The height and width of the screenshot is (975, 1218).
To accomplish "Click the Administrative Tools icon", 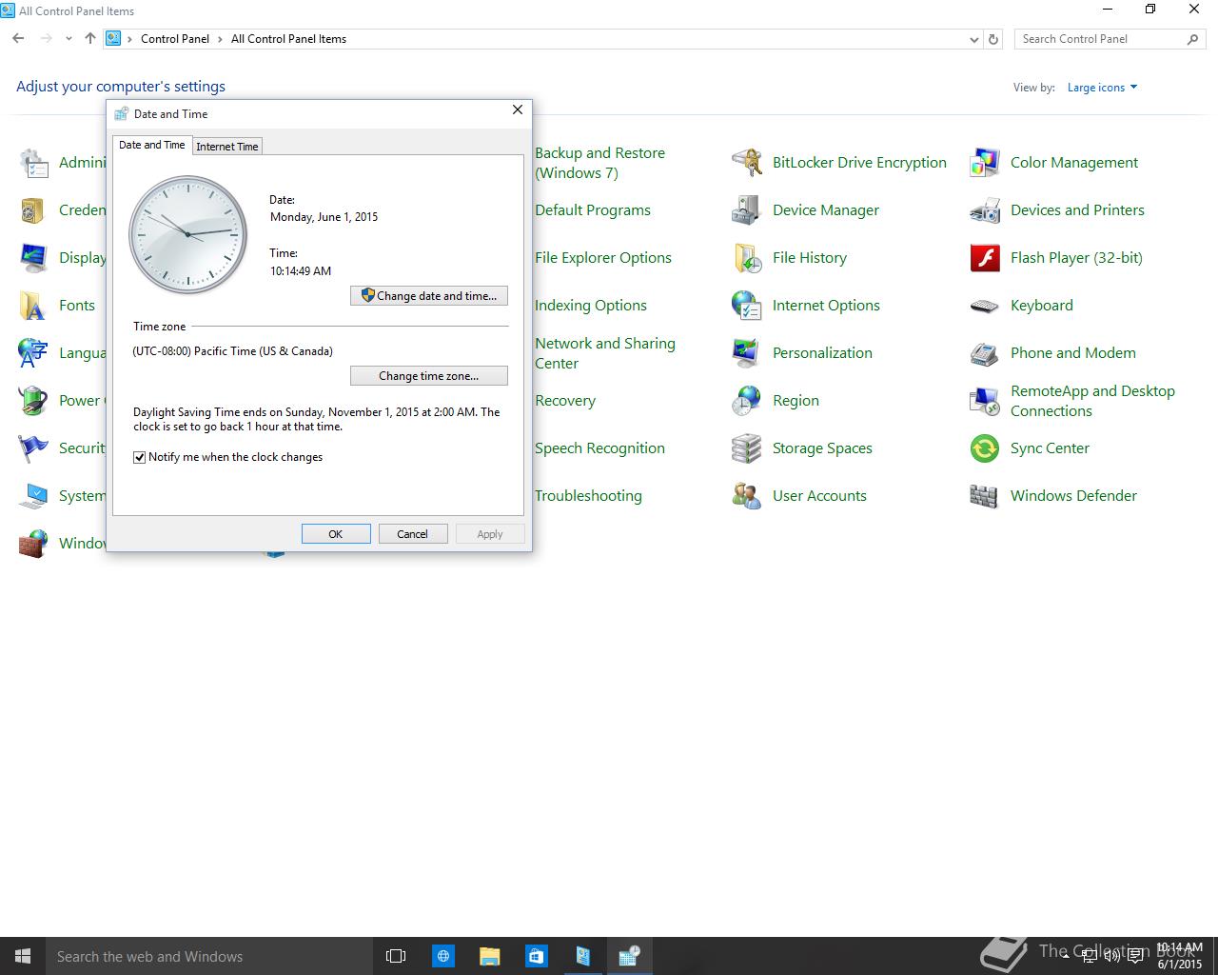I will 33,163.
